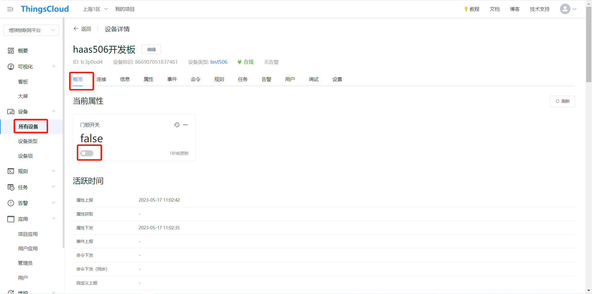The width and height of the screenshot is (592, 294).
Task: Switch to the 任务 tab
Action: coord(243,79)
